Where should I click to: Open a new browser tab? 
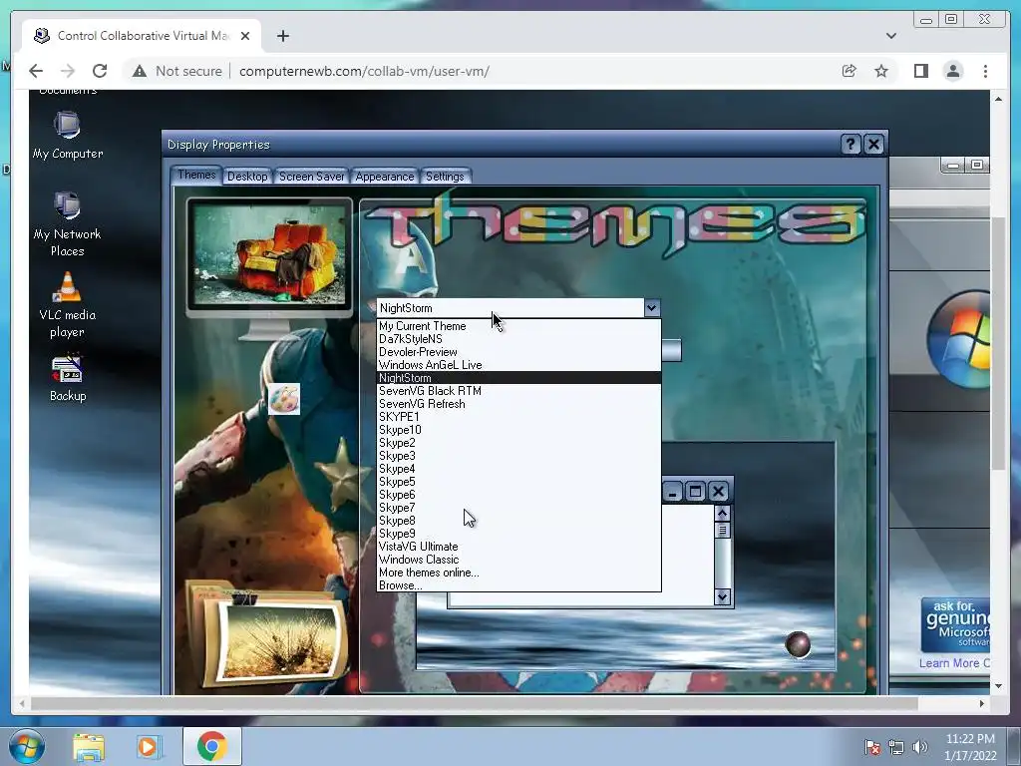click(282, 36)
